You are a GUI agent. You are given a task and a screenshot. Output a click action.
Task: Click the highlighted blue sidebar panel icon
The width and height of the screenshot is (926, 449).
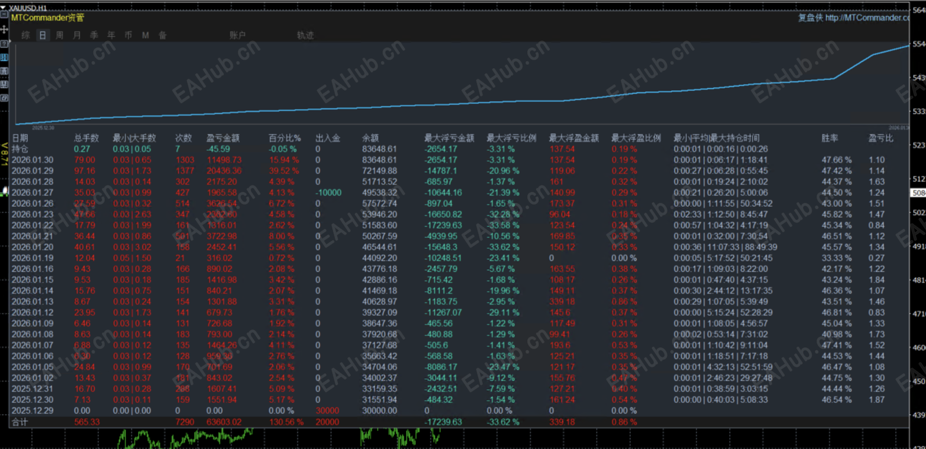4,57
